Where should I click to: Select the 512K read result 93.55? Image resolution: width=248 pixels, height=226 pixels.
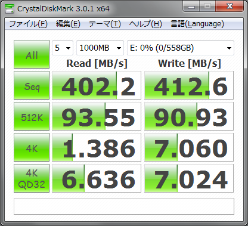click(97, 116)
